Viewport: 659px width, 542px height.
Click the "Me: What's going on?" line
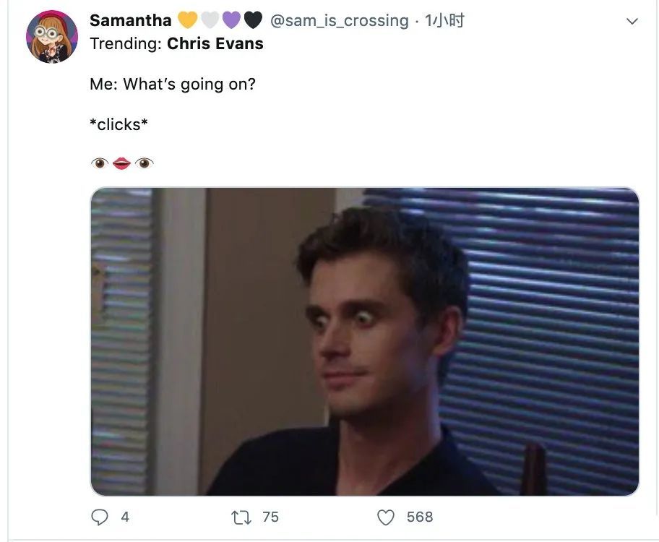coord(173,84)
